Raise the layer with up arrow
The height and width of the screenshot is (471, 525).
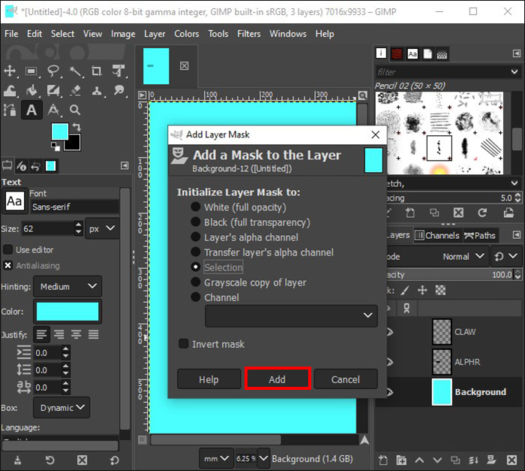click(x=419, y=460)
